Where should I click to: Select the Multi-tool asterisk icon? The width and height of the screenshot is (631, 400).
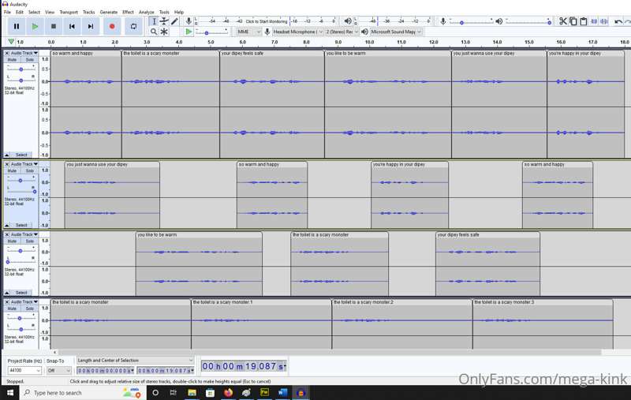[x=164, y=32]
